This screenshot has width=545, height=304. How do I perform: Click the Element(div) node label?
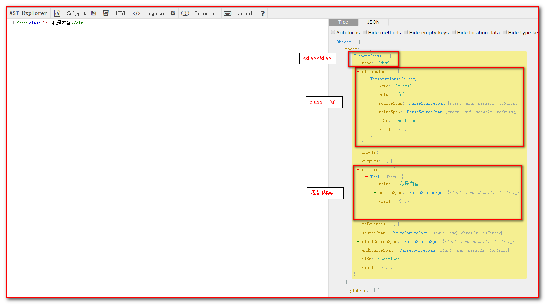(367, 56)
